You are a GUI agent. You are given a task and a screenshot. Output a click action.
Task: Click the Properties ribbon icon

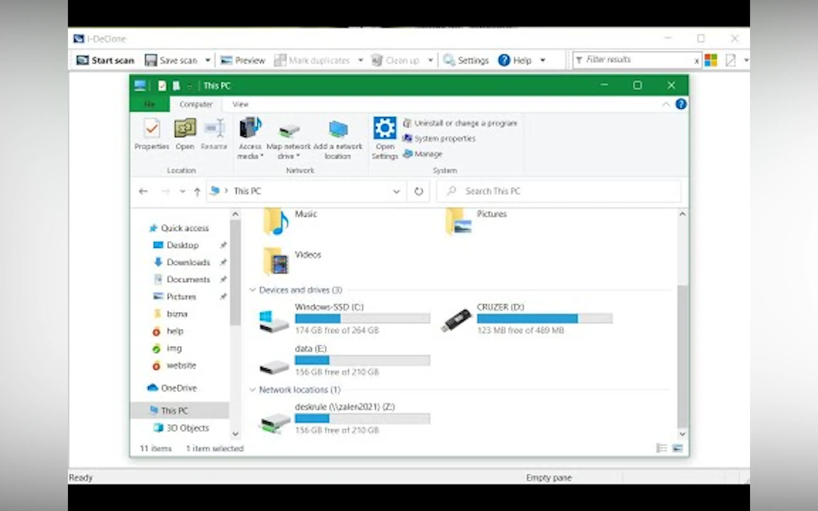tap(151, 128)
